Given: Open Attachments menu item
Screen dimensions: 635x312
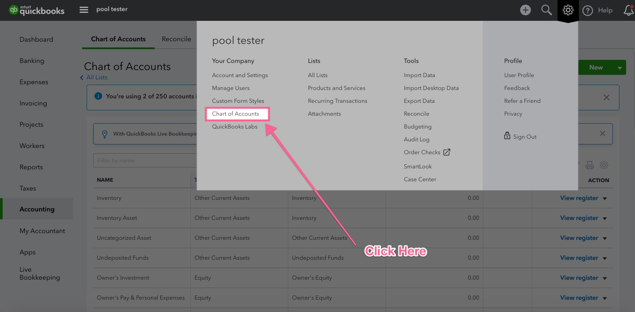Looking at the screenshot, I should point(324,114).
